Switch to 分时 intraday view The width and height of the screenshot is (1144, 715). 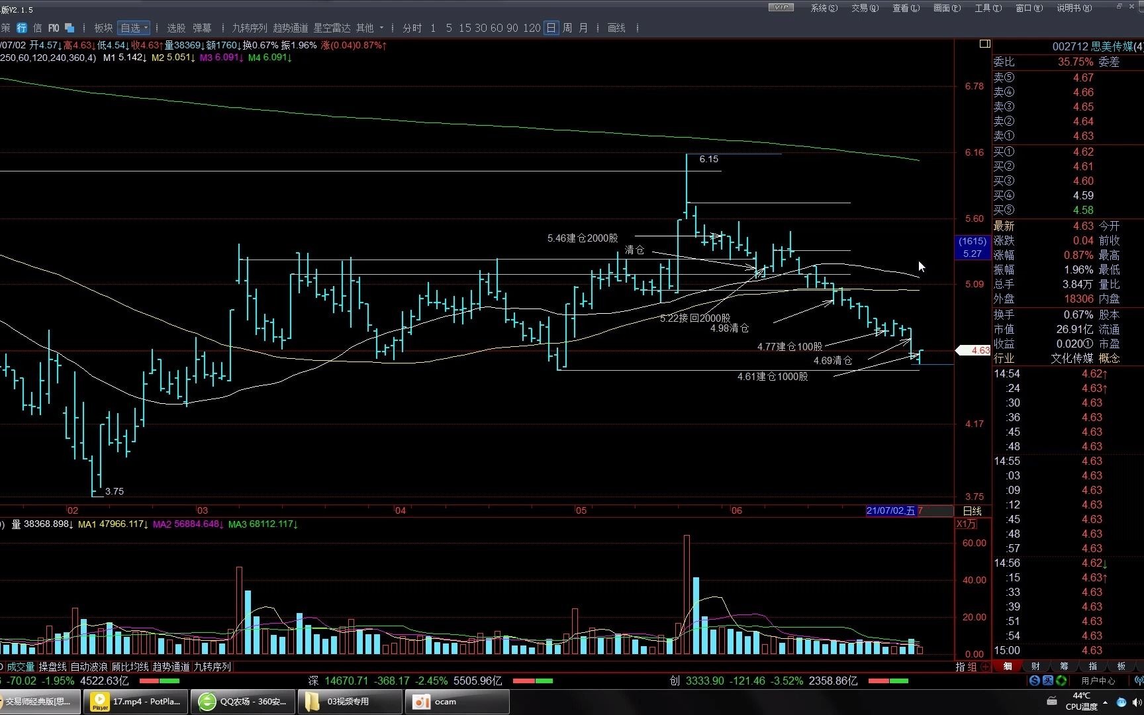click(412, 28)
